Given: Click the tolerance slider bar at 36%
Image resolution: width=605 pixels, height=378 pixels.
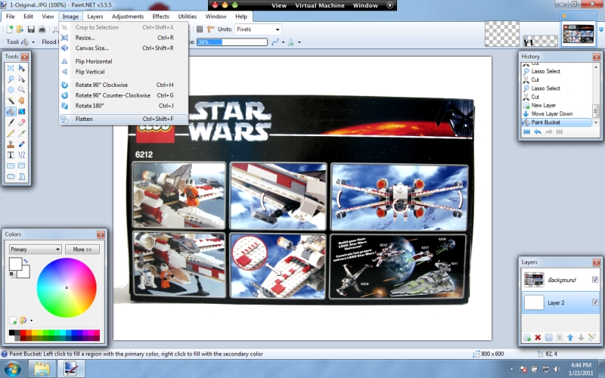Looking at the screenshot, I should [x=232, y=42].
